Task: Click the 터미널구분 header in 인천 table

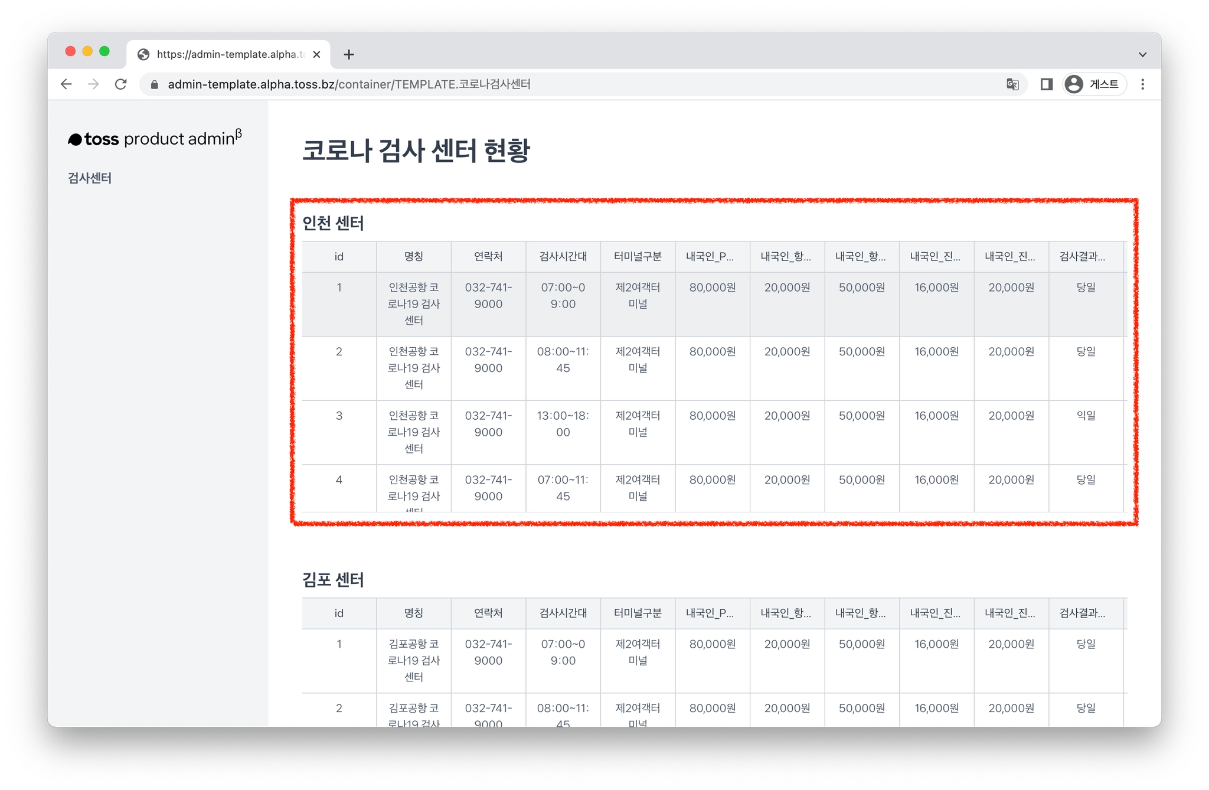Action: tap(638, 256)
